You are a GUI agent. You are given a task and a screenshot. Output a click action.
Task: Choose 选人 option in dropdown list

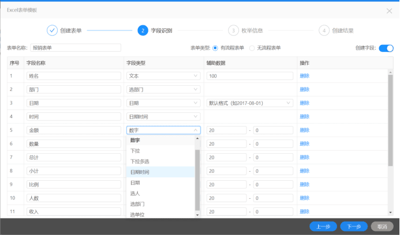[160, 194]
